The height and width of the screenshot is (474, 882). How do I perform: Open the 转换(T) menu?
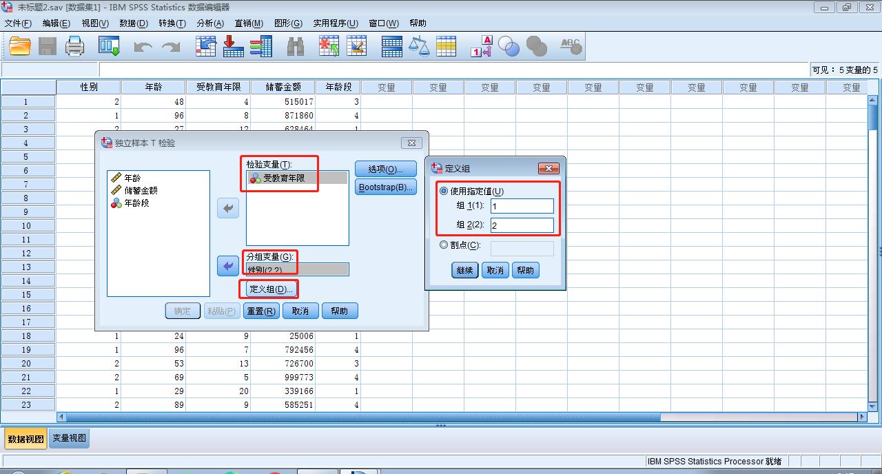[172, 23]
